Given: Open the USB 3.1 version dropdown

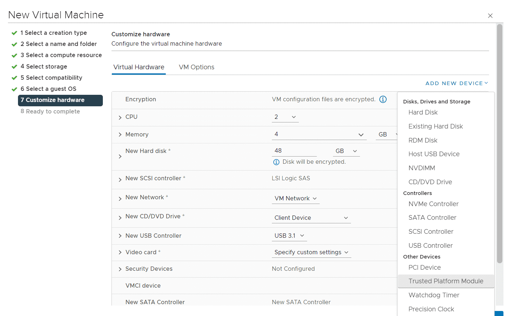Looking at the screenshot, I should point(289,236).
